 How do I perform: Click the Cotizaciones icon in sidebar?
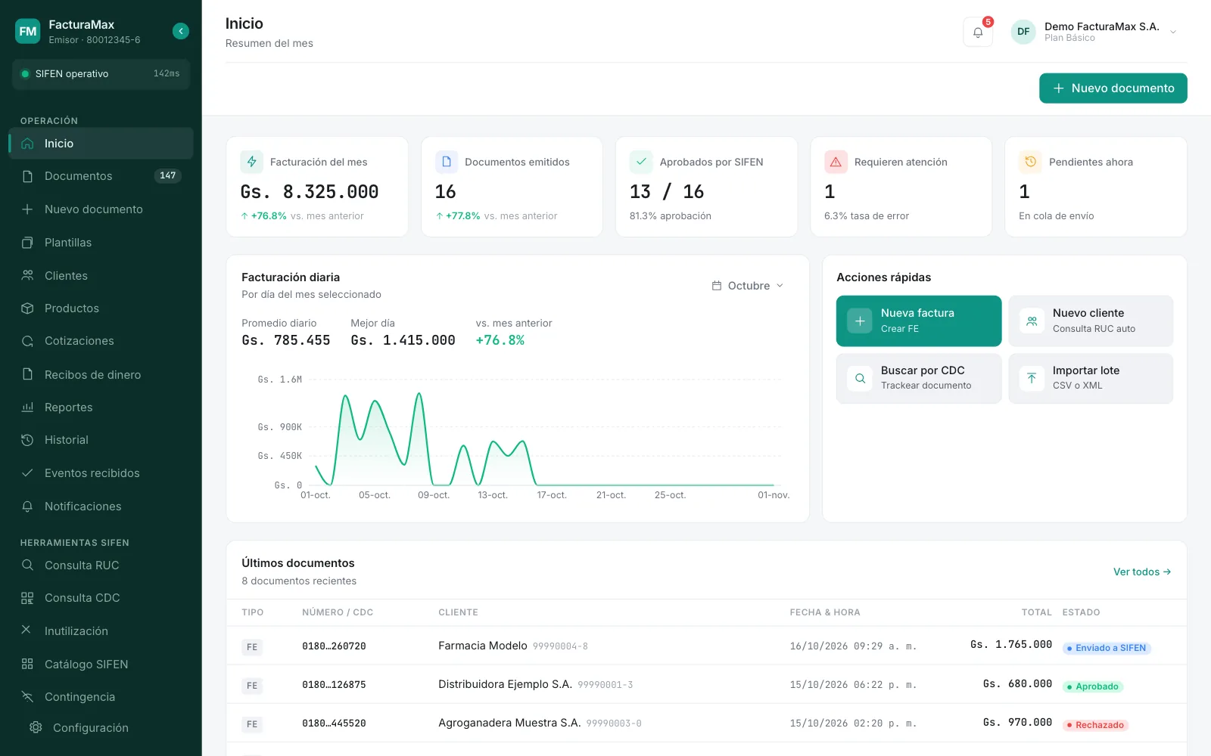pos(27,341)
